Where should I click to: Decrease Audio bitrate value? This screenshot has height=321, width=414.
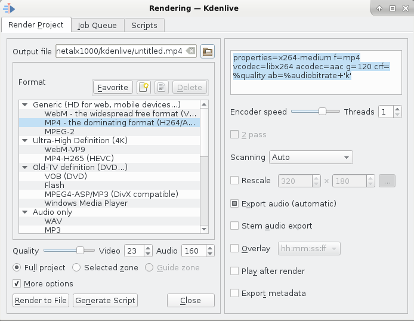click(x=210, y=254)
